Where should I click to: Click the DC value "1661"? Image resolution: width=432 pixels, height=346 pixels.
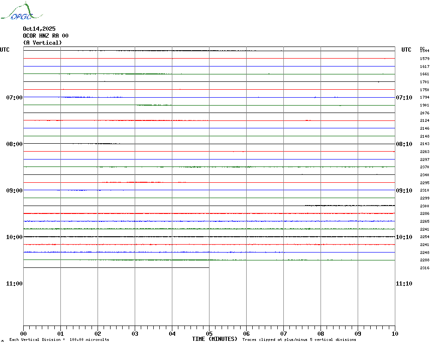pos(425,74)
